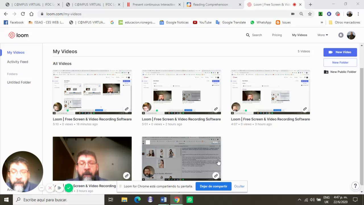Viewport: 364px width, 205px height.
Task: Open Pricing in the top navigation
Action: click(x=277, y=35)
